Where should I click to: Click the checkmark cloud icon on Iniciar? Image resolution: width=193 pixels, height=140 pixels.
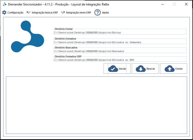pyautogui.click(x=113, y=69)
